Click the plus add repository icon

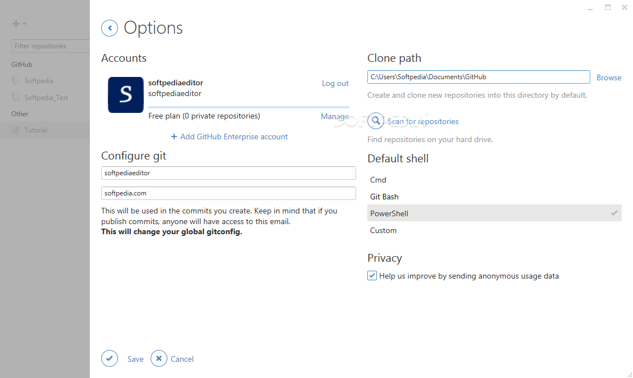tap(16, 24)
